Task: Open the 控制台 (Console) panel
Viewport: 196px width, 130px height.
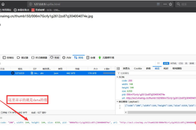Action: (x=9, y=58)
